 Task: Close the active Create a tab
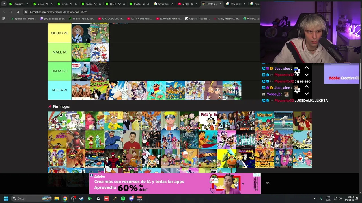coord(221,4)
